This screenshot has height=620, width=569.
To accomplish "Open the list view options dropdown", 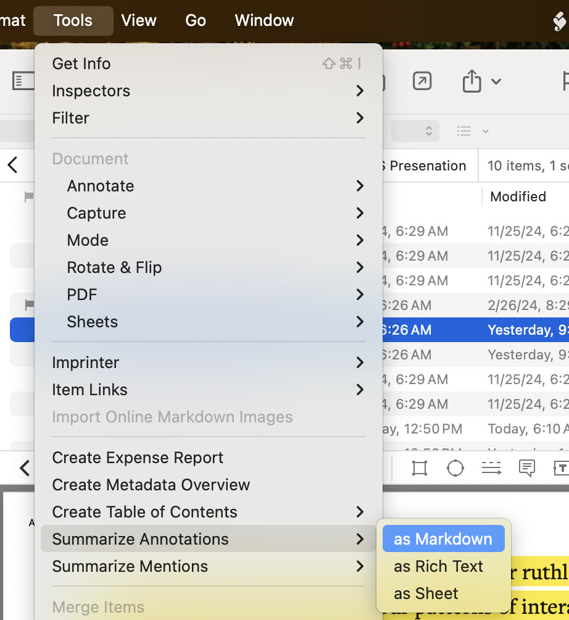I will 473,131.
